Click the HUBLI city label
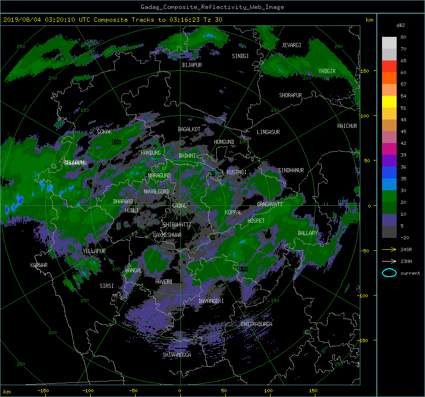 point(132,211)
